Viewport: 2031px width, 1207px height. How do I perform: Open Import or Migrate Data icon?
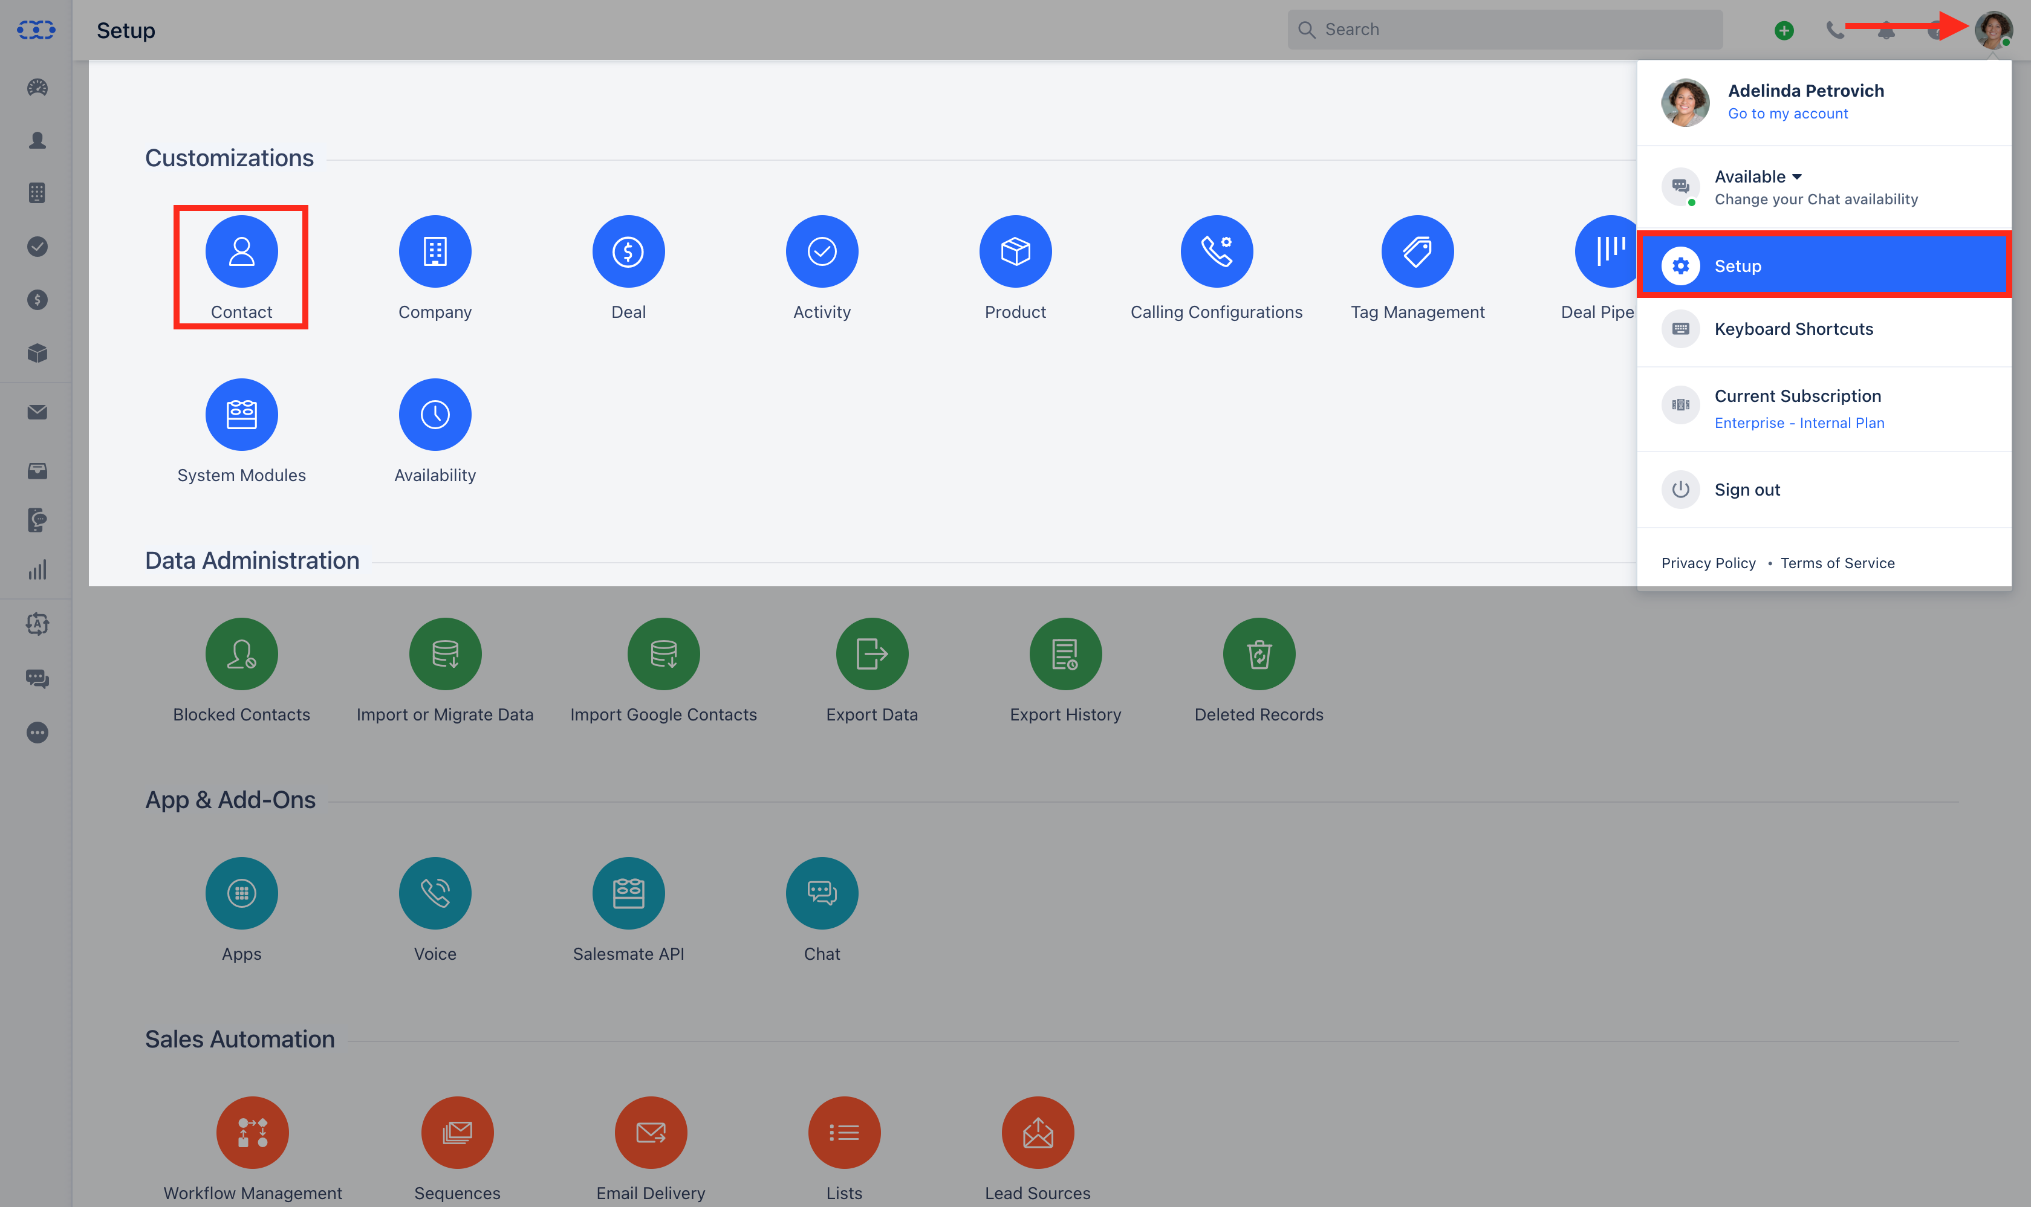click(x=445, y=654)
